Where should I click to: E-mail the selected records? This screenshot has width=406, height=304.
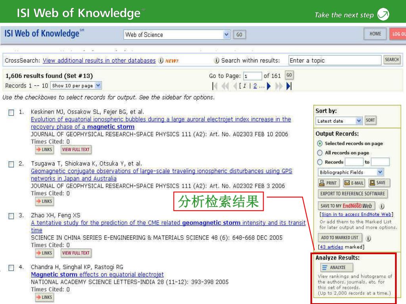tap(354, 183)
